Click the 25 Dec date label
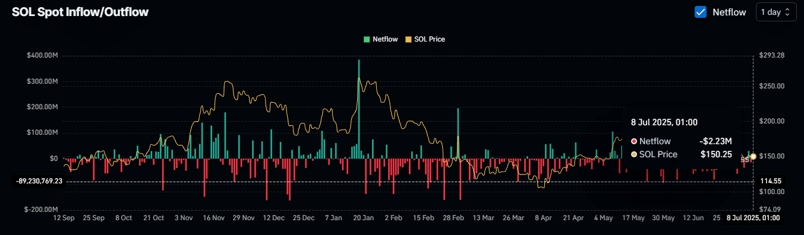804x235 pixels. point(304,218)
